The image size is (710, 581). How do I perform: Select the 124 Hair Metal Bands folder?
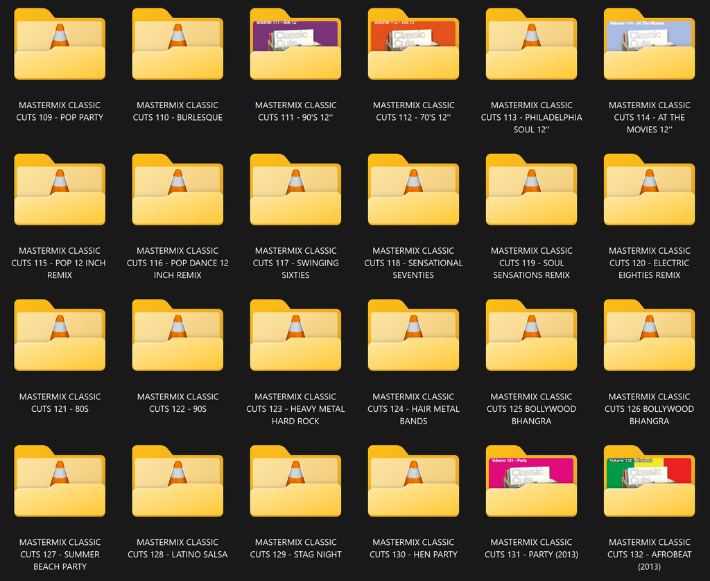pos(413,336)
